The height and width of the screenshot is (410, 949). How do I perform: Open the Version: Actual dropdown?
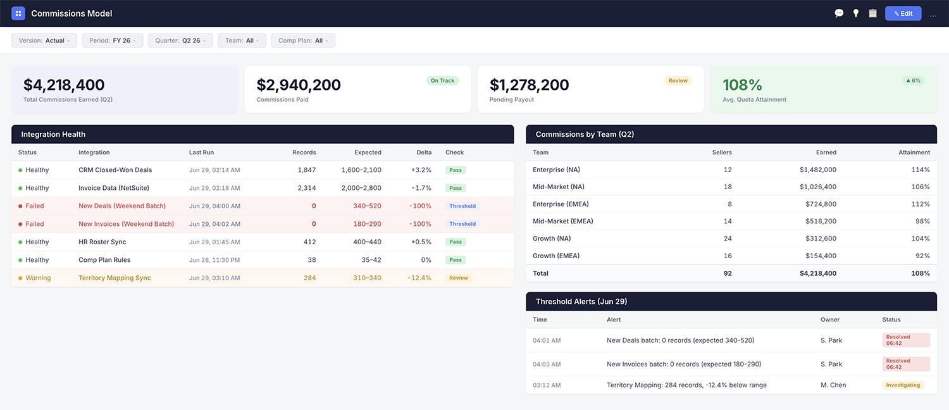[44, 40]
